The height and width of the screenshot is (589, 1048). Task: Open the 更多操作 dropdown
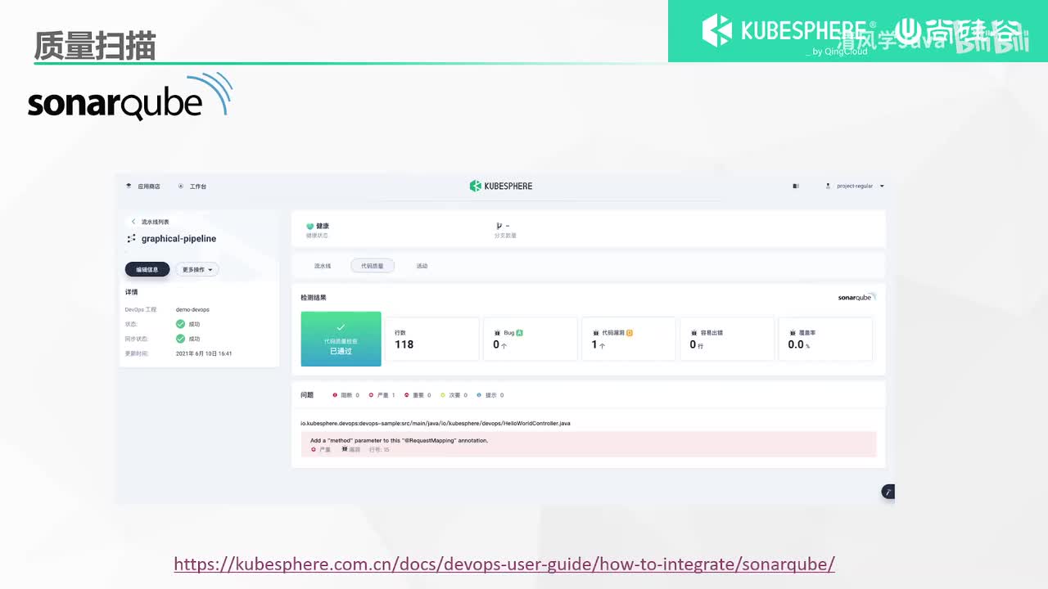click(x=197, y=269)
